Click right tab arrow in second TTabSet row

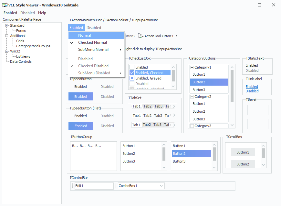174,115
